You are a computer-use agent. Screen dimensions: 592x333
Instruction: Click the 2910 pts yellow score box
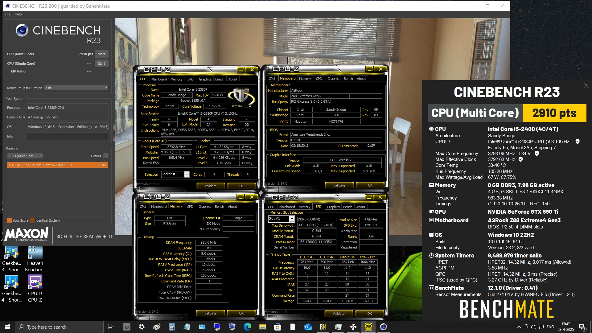click(x=554, y=113)
